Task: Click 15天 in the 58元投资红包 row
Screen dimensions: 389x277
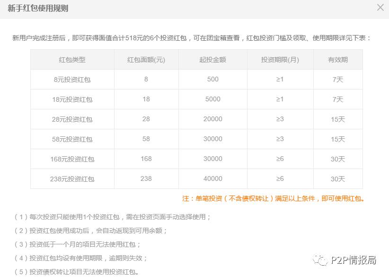Action: [338, 139]
